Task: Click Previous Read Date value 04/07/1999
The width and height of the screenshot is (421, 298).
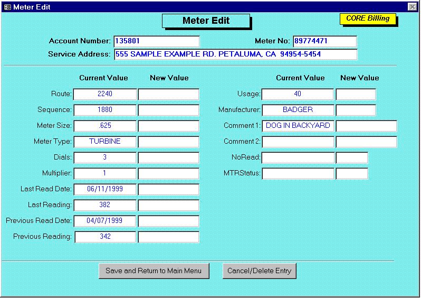Action: tap(105, 221)
